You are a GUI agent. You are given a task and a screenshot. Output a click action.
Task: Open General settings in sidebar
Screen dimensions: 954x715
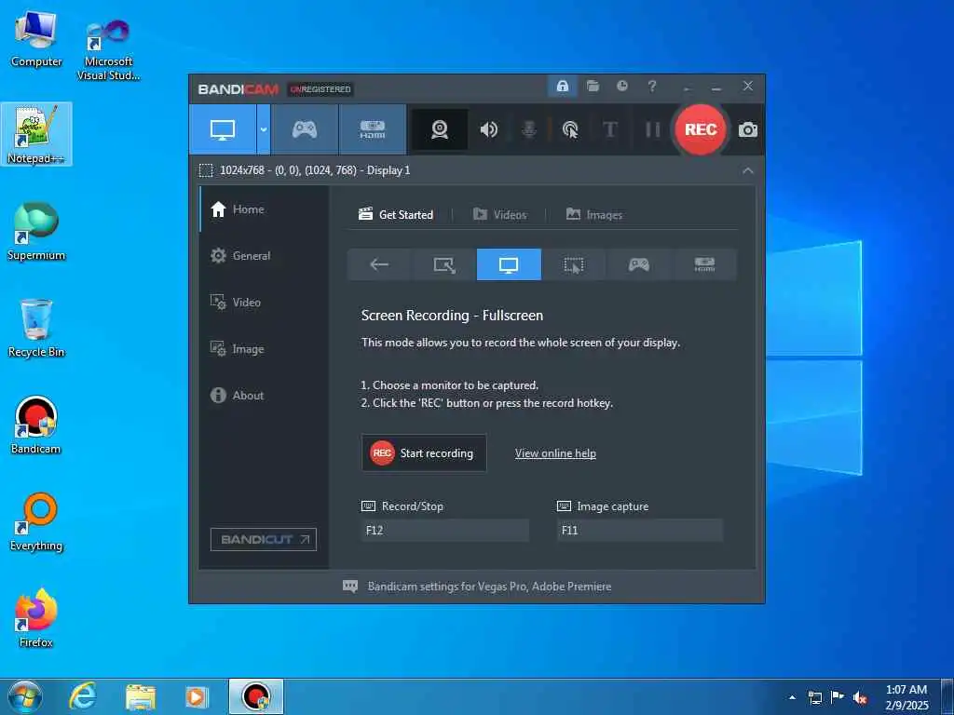click(x=264, y=256)
